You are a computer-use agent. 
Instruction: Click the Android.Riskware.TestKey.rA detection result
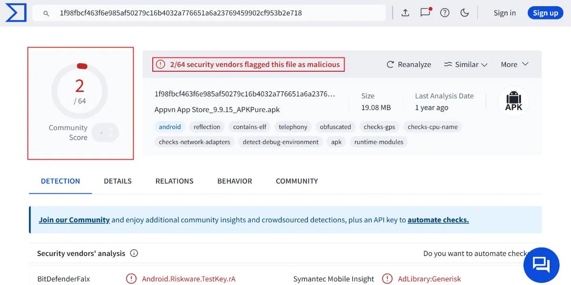click(189, 279)
